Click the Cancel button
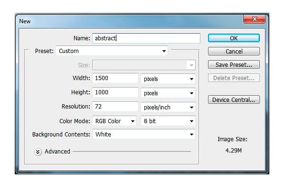Screen dimensions: 285x190 (x=234, y=51)
